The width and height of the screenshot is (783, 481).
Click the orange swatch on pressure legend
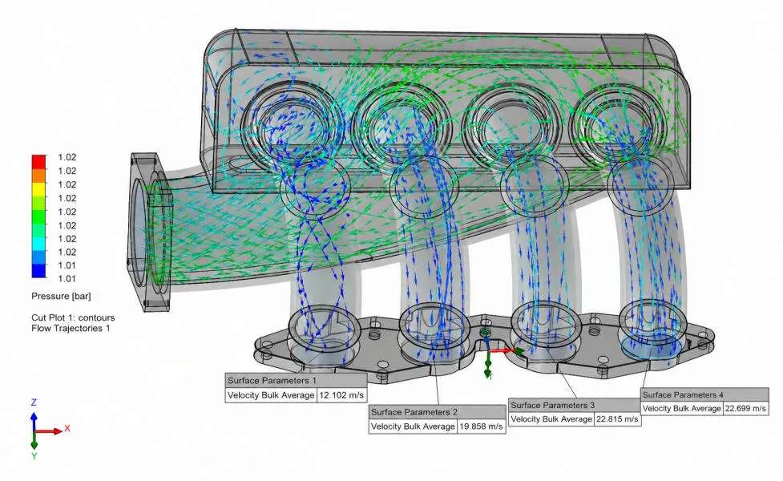coord(39,176)
